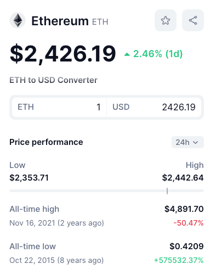Click the Ethereum title text
216x275 pixels.
(x=60, y=21)
